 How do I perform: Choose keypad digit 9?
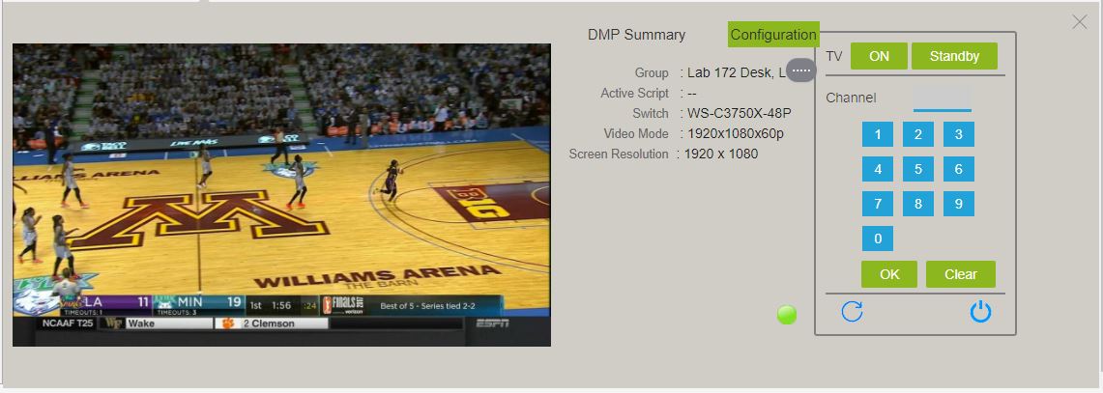point(958,204)
